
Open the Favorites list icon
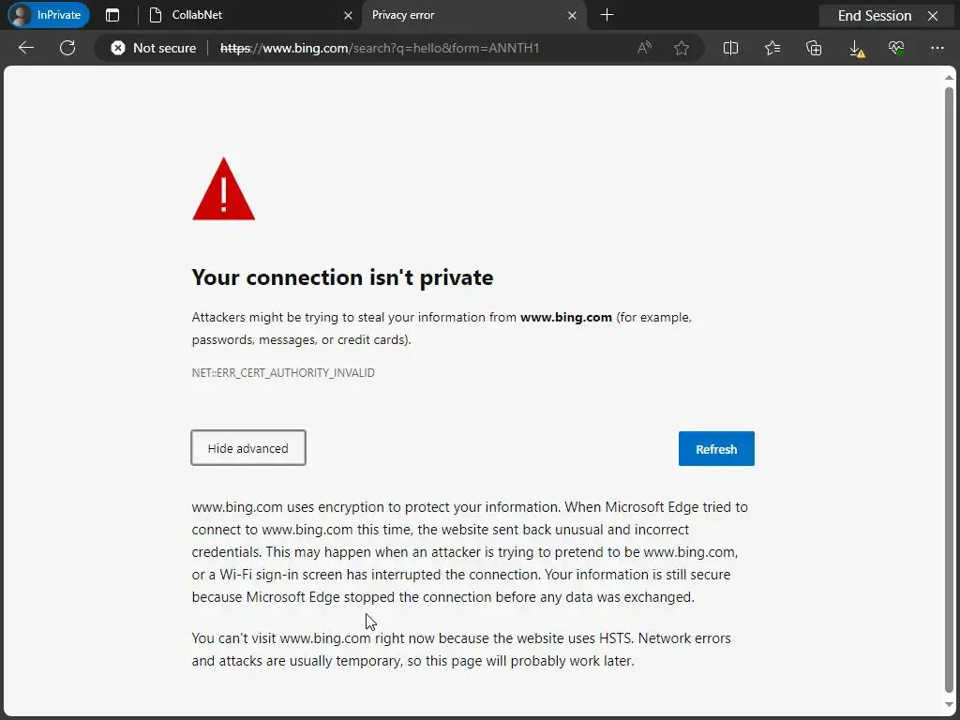(772, 48)
